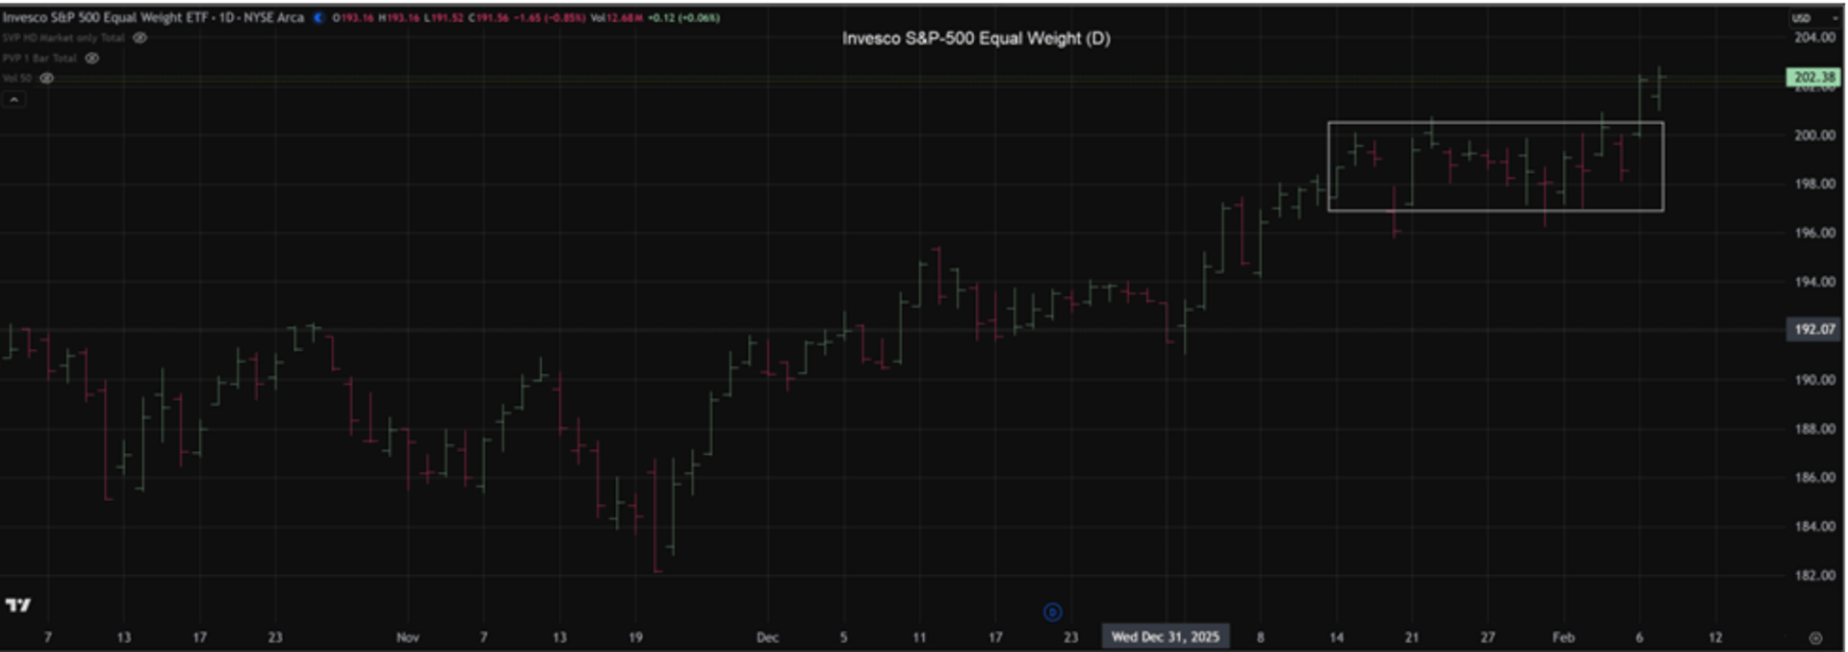Click the Feb label on the time axis
This screenshot has height=652, width=1848.
coord(1562,638)
